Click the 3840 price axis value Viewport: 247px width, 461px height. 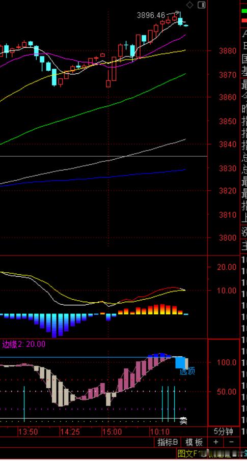228,145
